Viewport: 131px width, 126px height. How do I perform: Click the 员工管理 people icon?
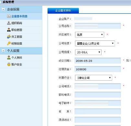coord(9,37)
